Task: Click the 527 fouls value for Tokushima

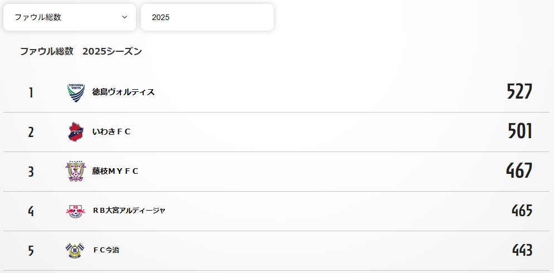Action: pyautogui.click(x=519, y=92)
